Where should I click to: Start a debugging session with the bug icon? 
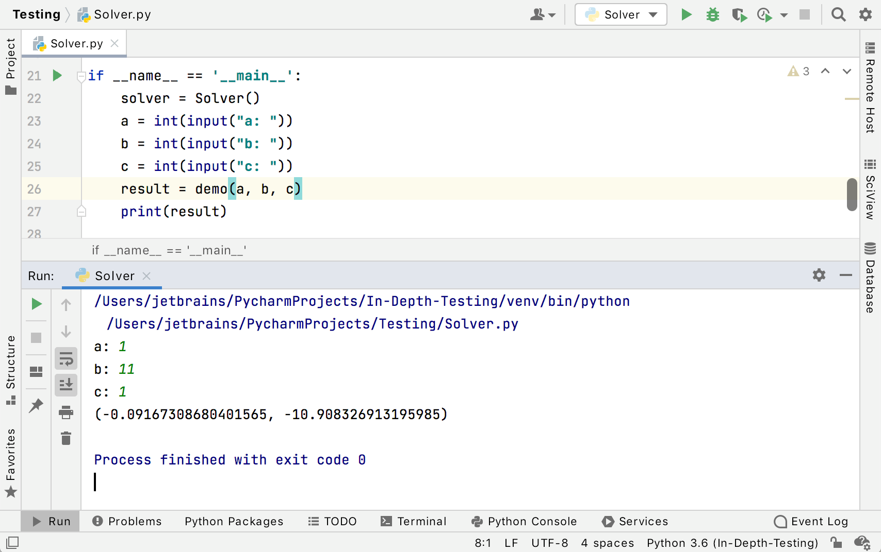[712, 14]
